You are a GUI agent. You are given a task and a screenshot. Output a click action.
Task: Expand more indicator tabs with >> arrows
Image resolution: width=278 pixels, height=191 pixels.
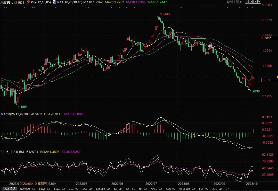click(x=227, y=189)
